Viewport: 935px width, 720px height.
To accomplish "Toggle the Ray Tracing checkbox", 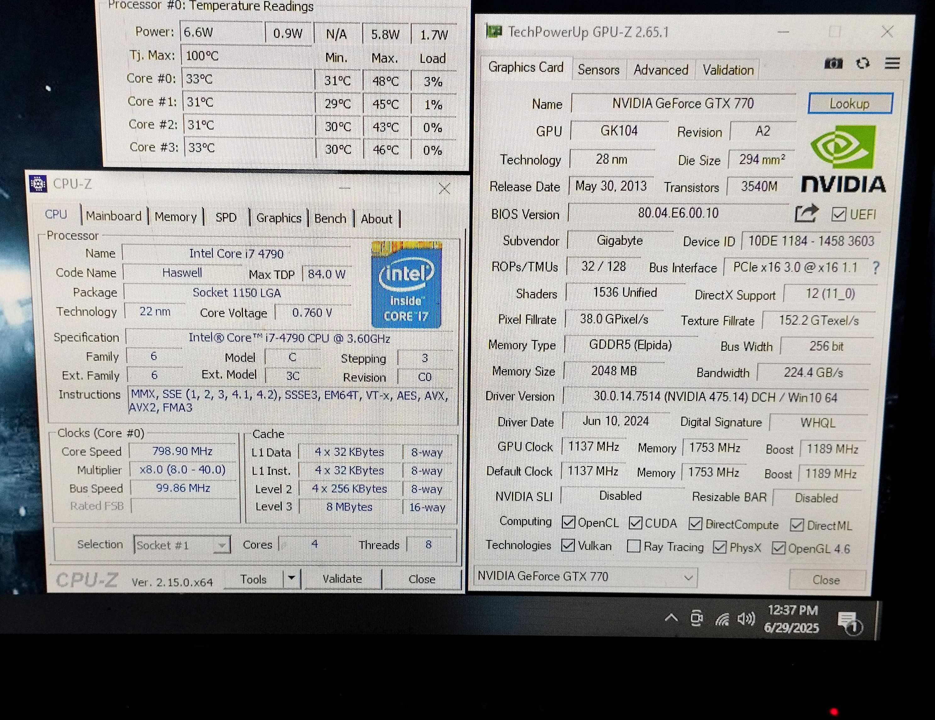I will tap(634, 546).
